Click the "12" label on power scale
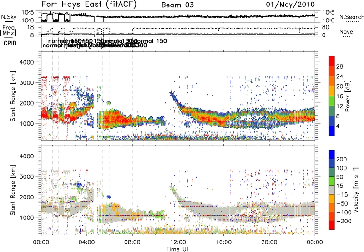This screenshot has width=364, height=252. tap(339, 106)
